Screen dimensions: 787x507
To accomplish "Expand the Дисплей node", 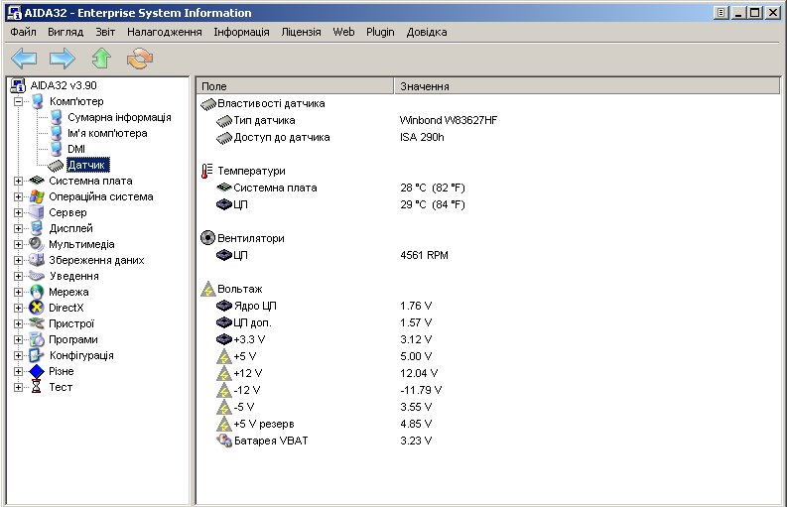I will (x=19, y=228).
